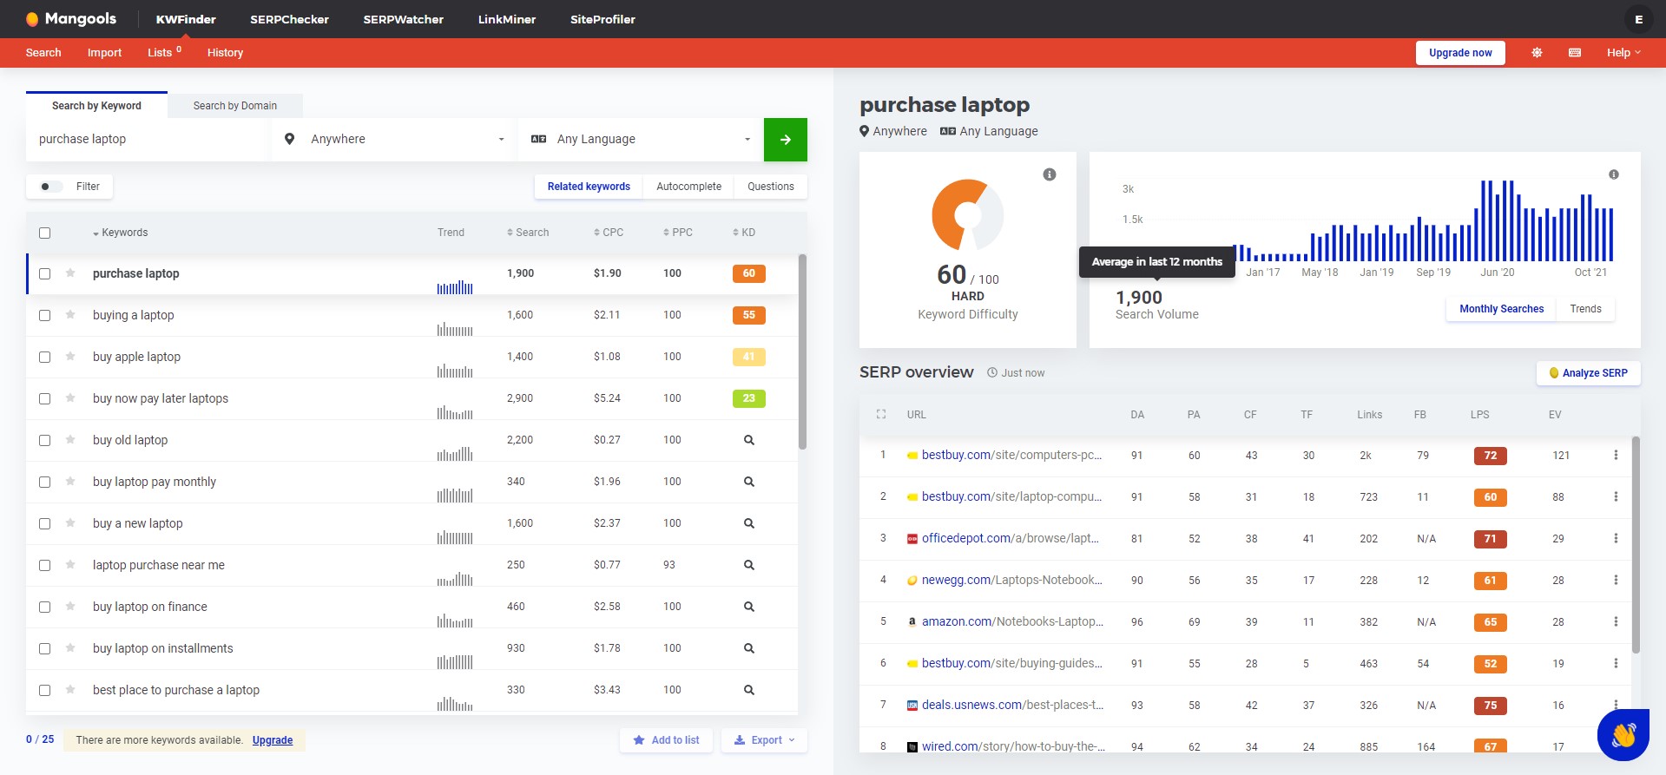Click KD magnifier for buy a new laptop

[x=749, y=523]
